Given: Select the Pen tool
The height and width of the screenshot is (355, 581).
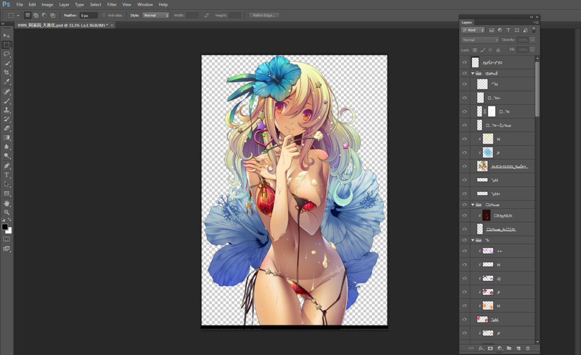Looking at the screenshot, I should 7,165.
